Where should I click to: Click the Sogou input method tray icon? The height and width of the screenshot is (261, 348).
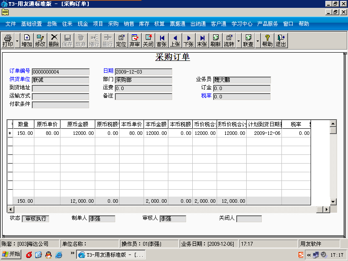301,255
